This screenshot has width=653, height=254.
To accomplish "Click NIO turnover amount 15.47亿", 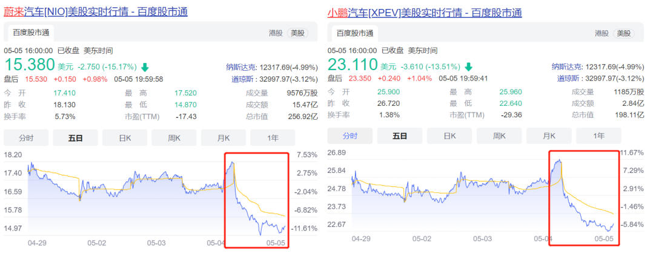I will tap(304, 105).
